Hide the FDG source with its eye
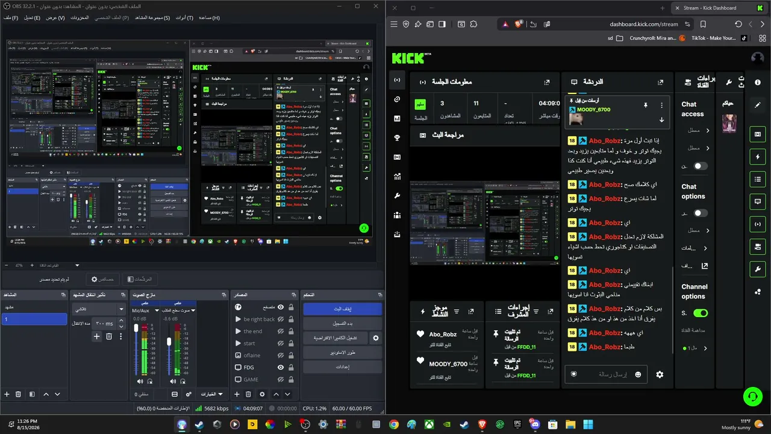The height and width of the screenshot is (434, 771). (281, 367)
